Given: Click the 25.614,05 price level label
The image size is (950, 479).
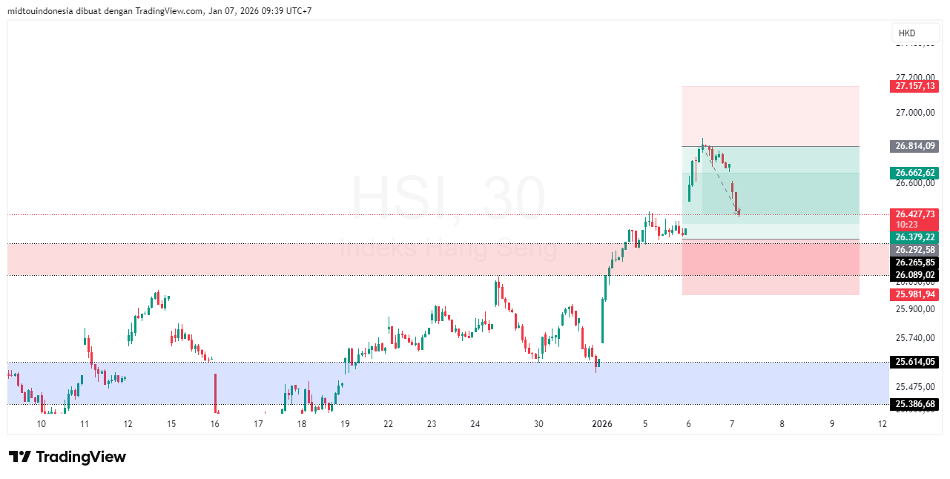Looking at the screenshot, I should coord(914,362).
